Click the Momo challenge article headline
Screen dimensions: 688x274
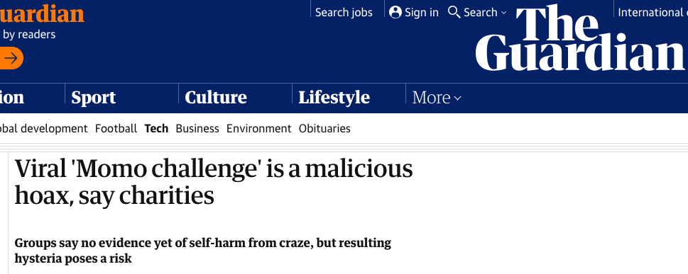213,182
